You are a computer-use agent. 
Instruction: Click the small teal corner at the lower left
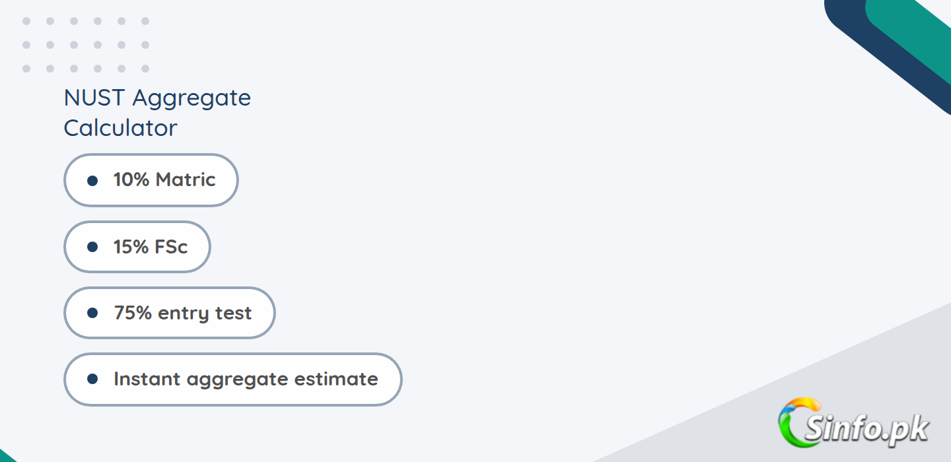(x=7, y=455)
